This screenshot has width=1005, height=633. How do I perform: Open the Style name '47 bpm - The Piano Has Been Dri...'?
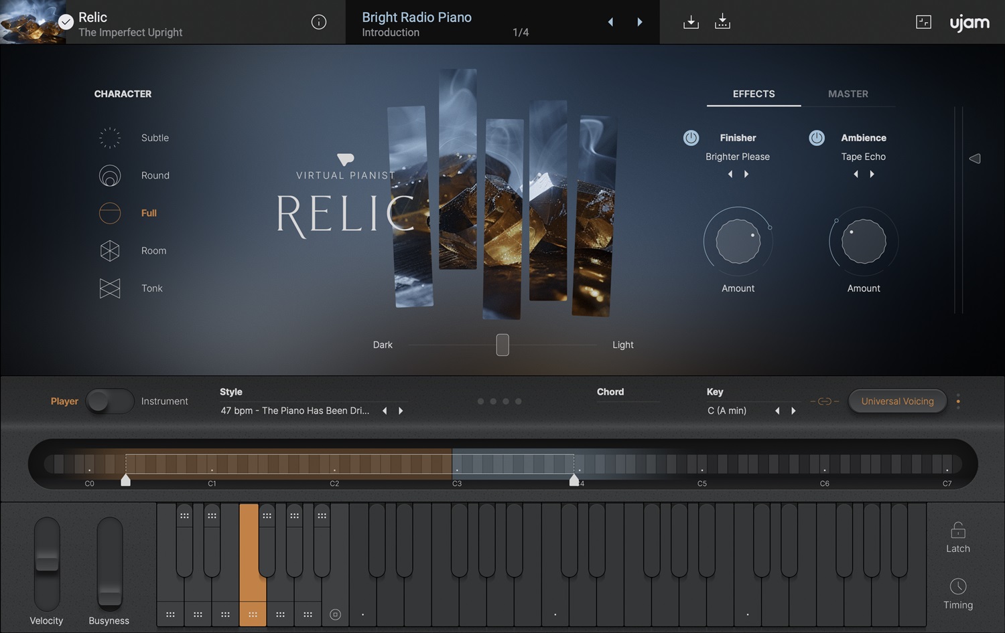295,411
